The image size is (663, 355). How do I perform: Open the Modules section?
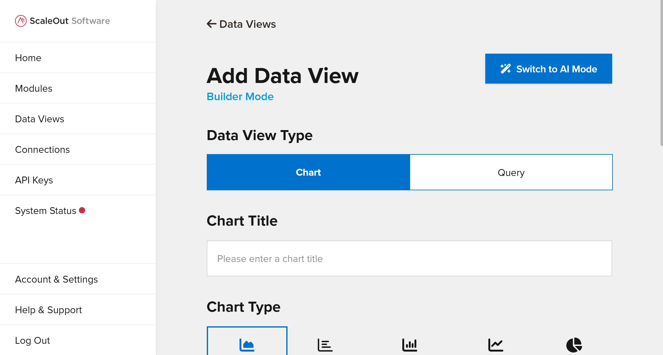pos(33,88)
